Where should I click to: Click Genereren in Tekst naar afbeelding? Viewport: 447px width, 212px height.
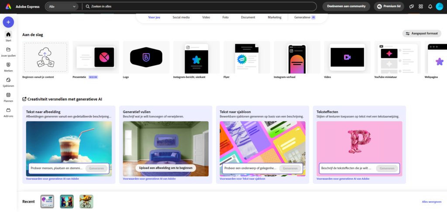point(96,168)
